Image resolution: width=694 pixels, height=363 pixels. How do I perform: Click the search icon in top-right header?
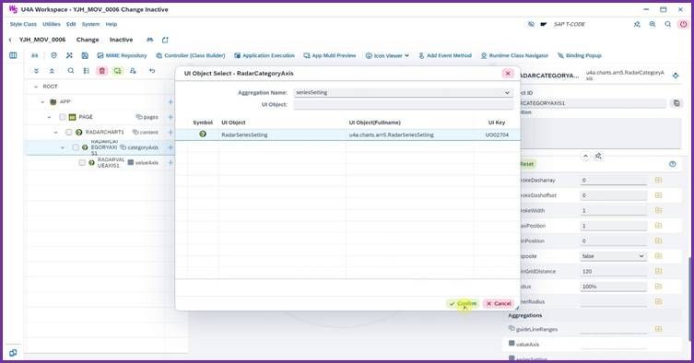point(668,24)
